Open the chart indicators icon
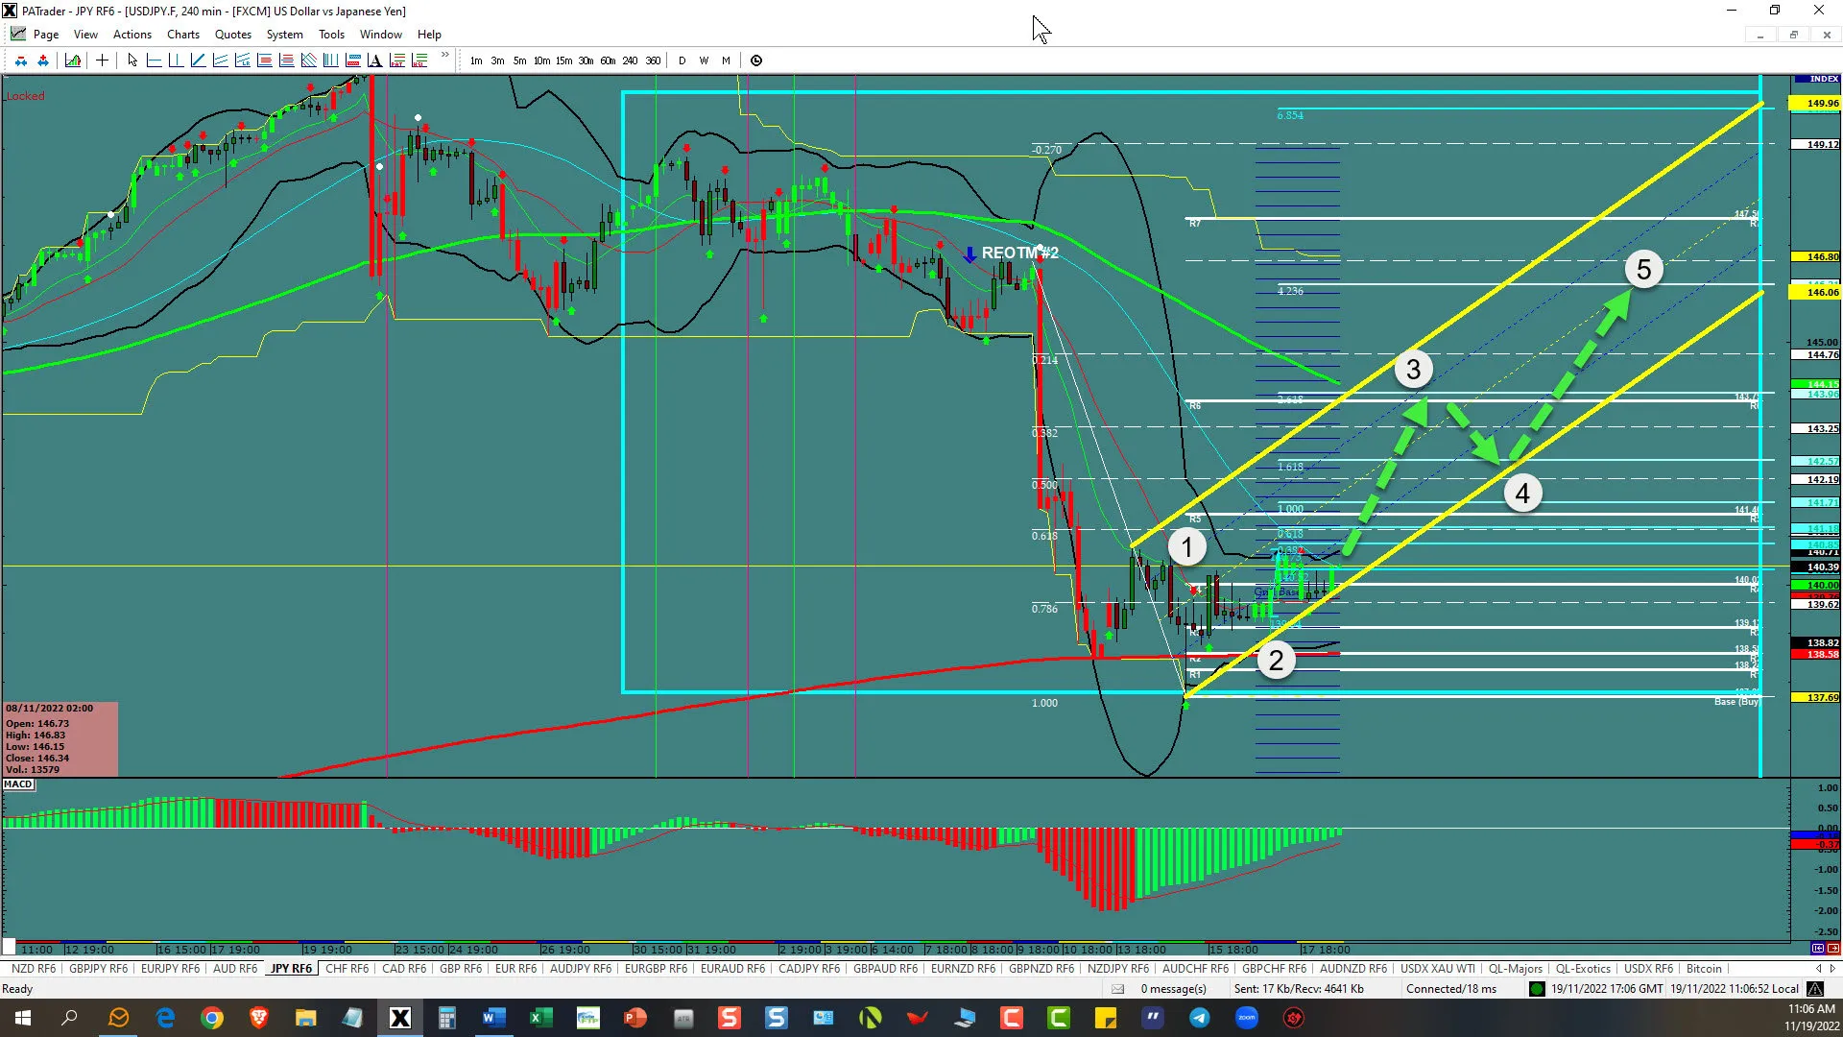The width and height of the screenshot is (1843, 1037). [x=73, y=60]
